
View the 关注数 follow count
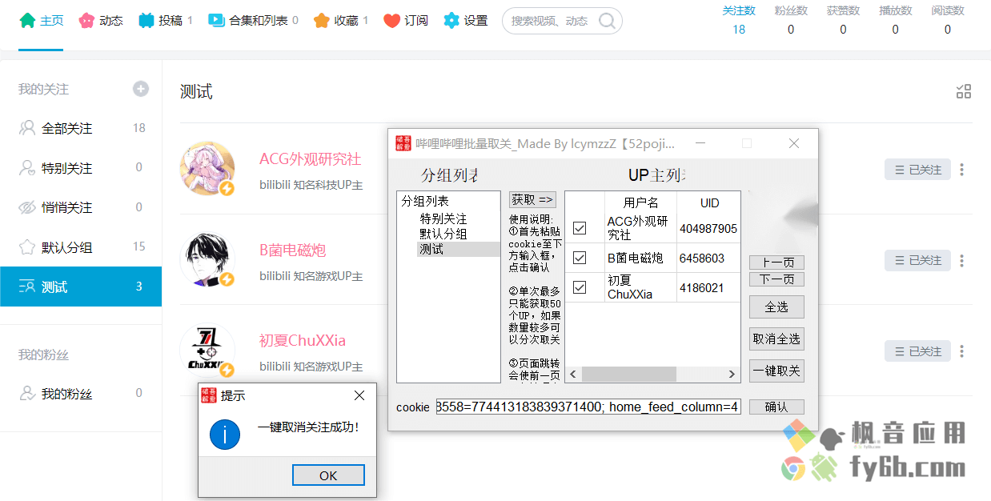click(x=738, y=20)
